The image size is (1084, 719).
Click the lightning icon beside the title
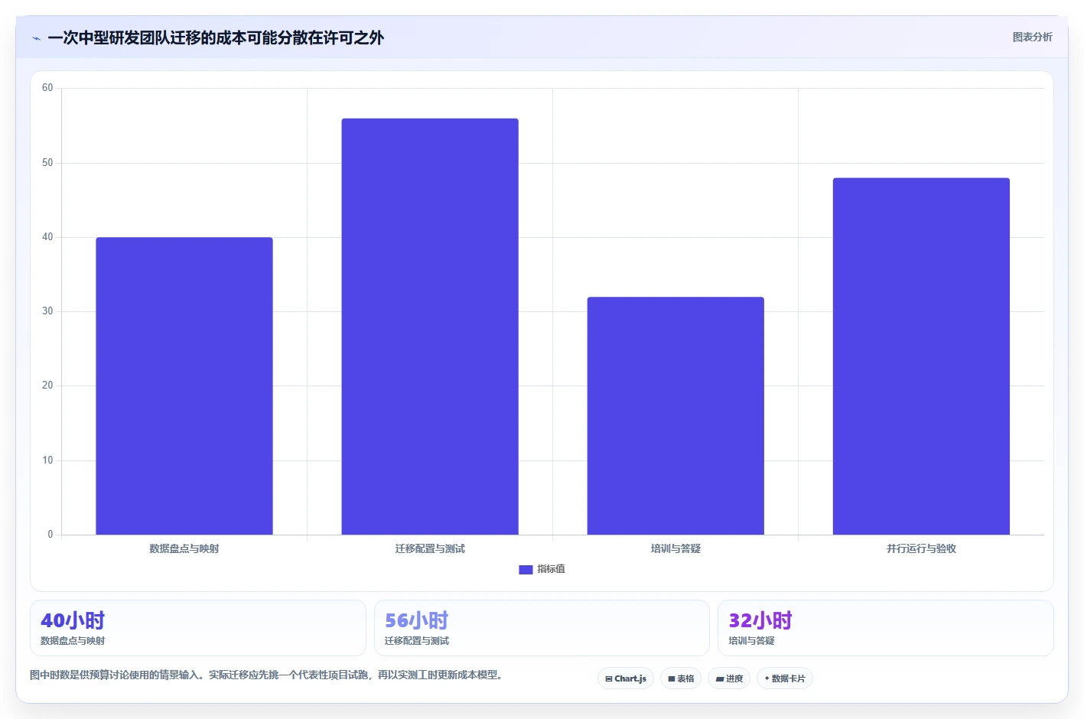(x=36, y=38)
